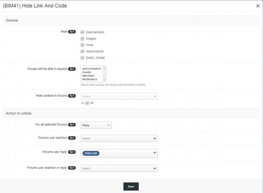Click the Save button
The width and height of the screenshot is (263, 193).
pyautogui.click(x=131, y=186)
